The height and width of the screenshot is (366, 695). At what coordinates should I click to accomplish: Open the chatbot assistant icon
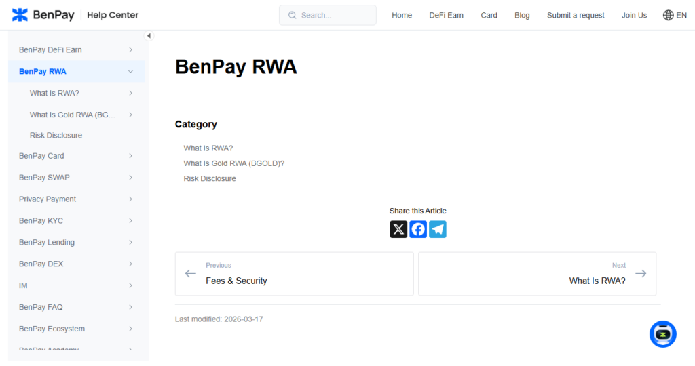[x=662, y=334]
